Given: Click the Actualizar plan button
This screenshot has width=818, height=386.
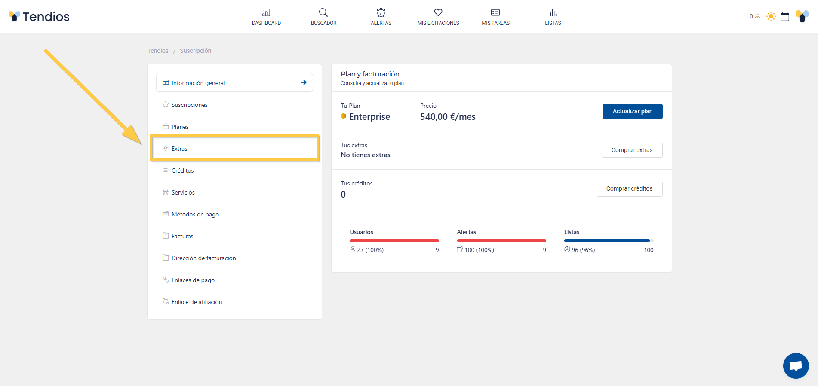Looking at the screenshot, I should click(632, 111).
